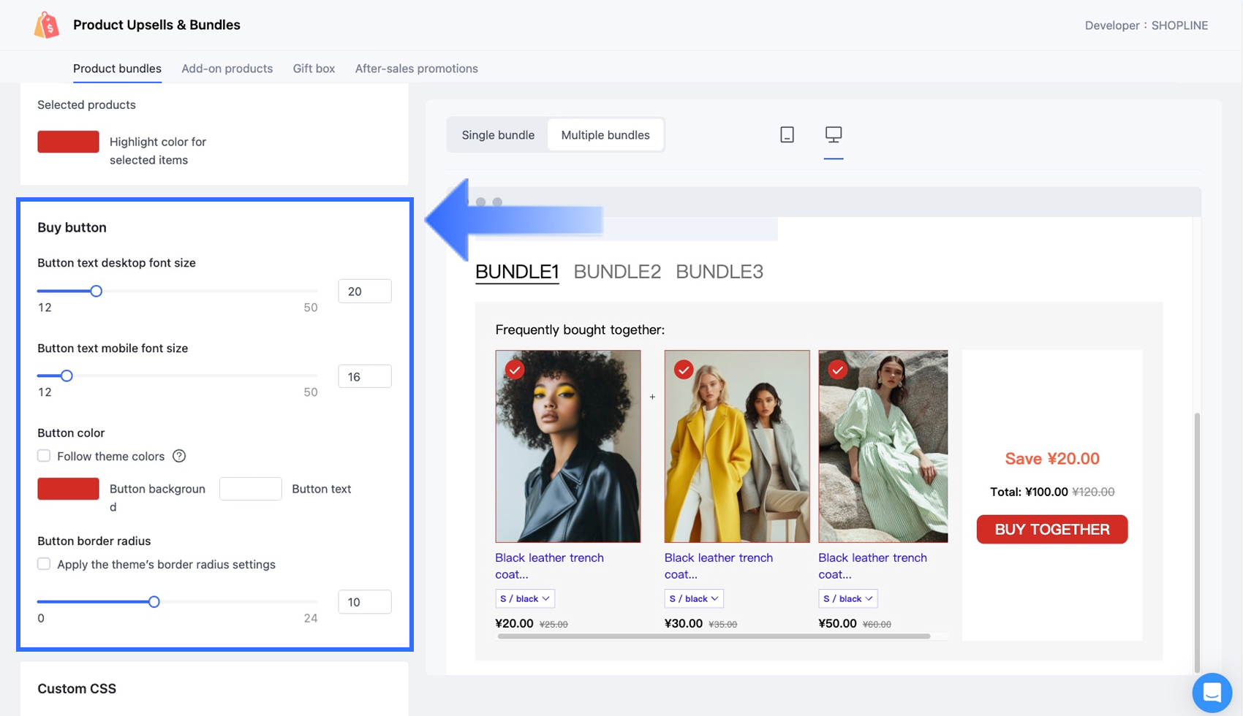The height and width of the screenshot is (716, 1243).
Task: Open variant dropdown under ¥30.00 product
Action: click(694, 598)
